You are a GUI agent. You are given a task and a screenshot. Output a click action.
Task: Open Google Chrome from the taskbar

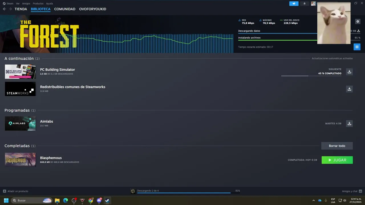click(x=91, y=200)
